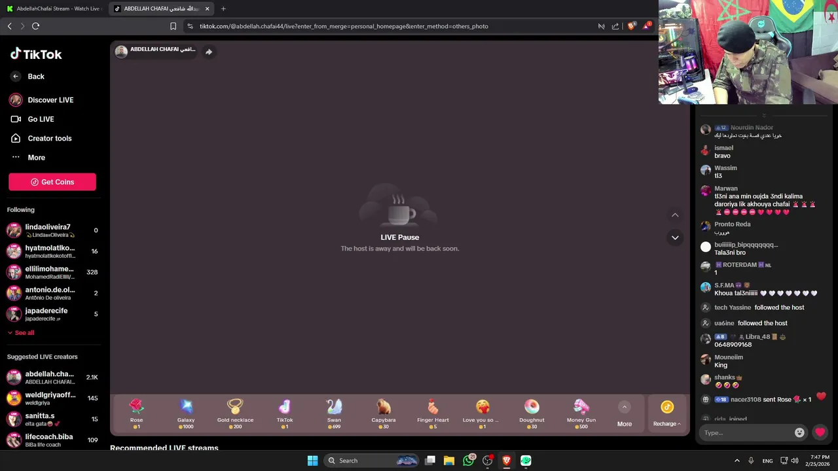The width and height of the screenshot is (838, 471).
Task: Send the Capybara gift
Action: click(384, 414)
